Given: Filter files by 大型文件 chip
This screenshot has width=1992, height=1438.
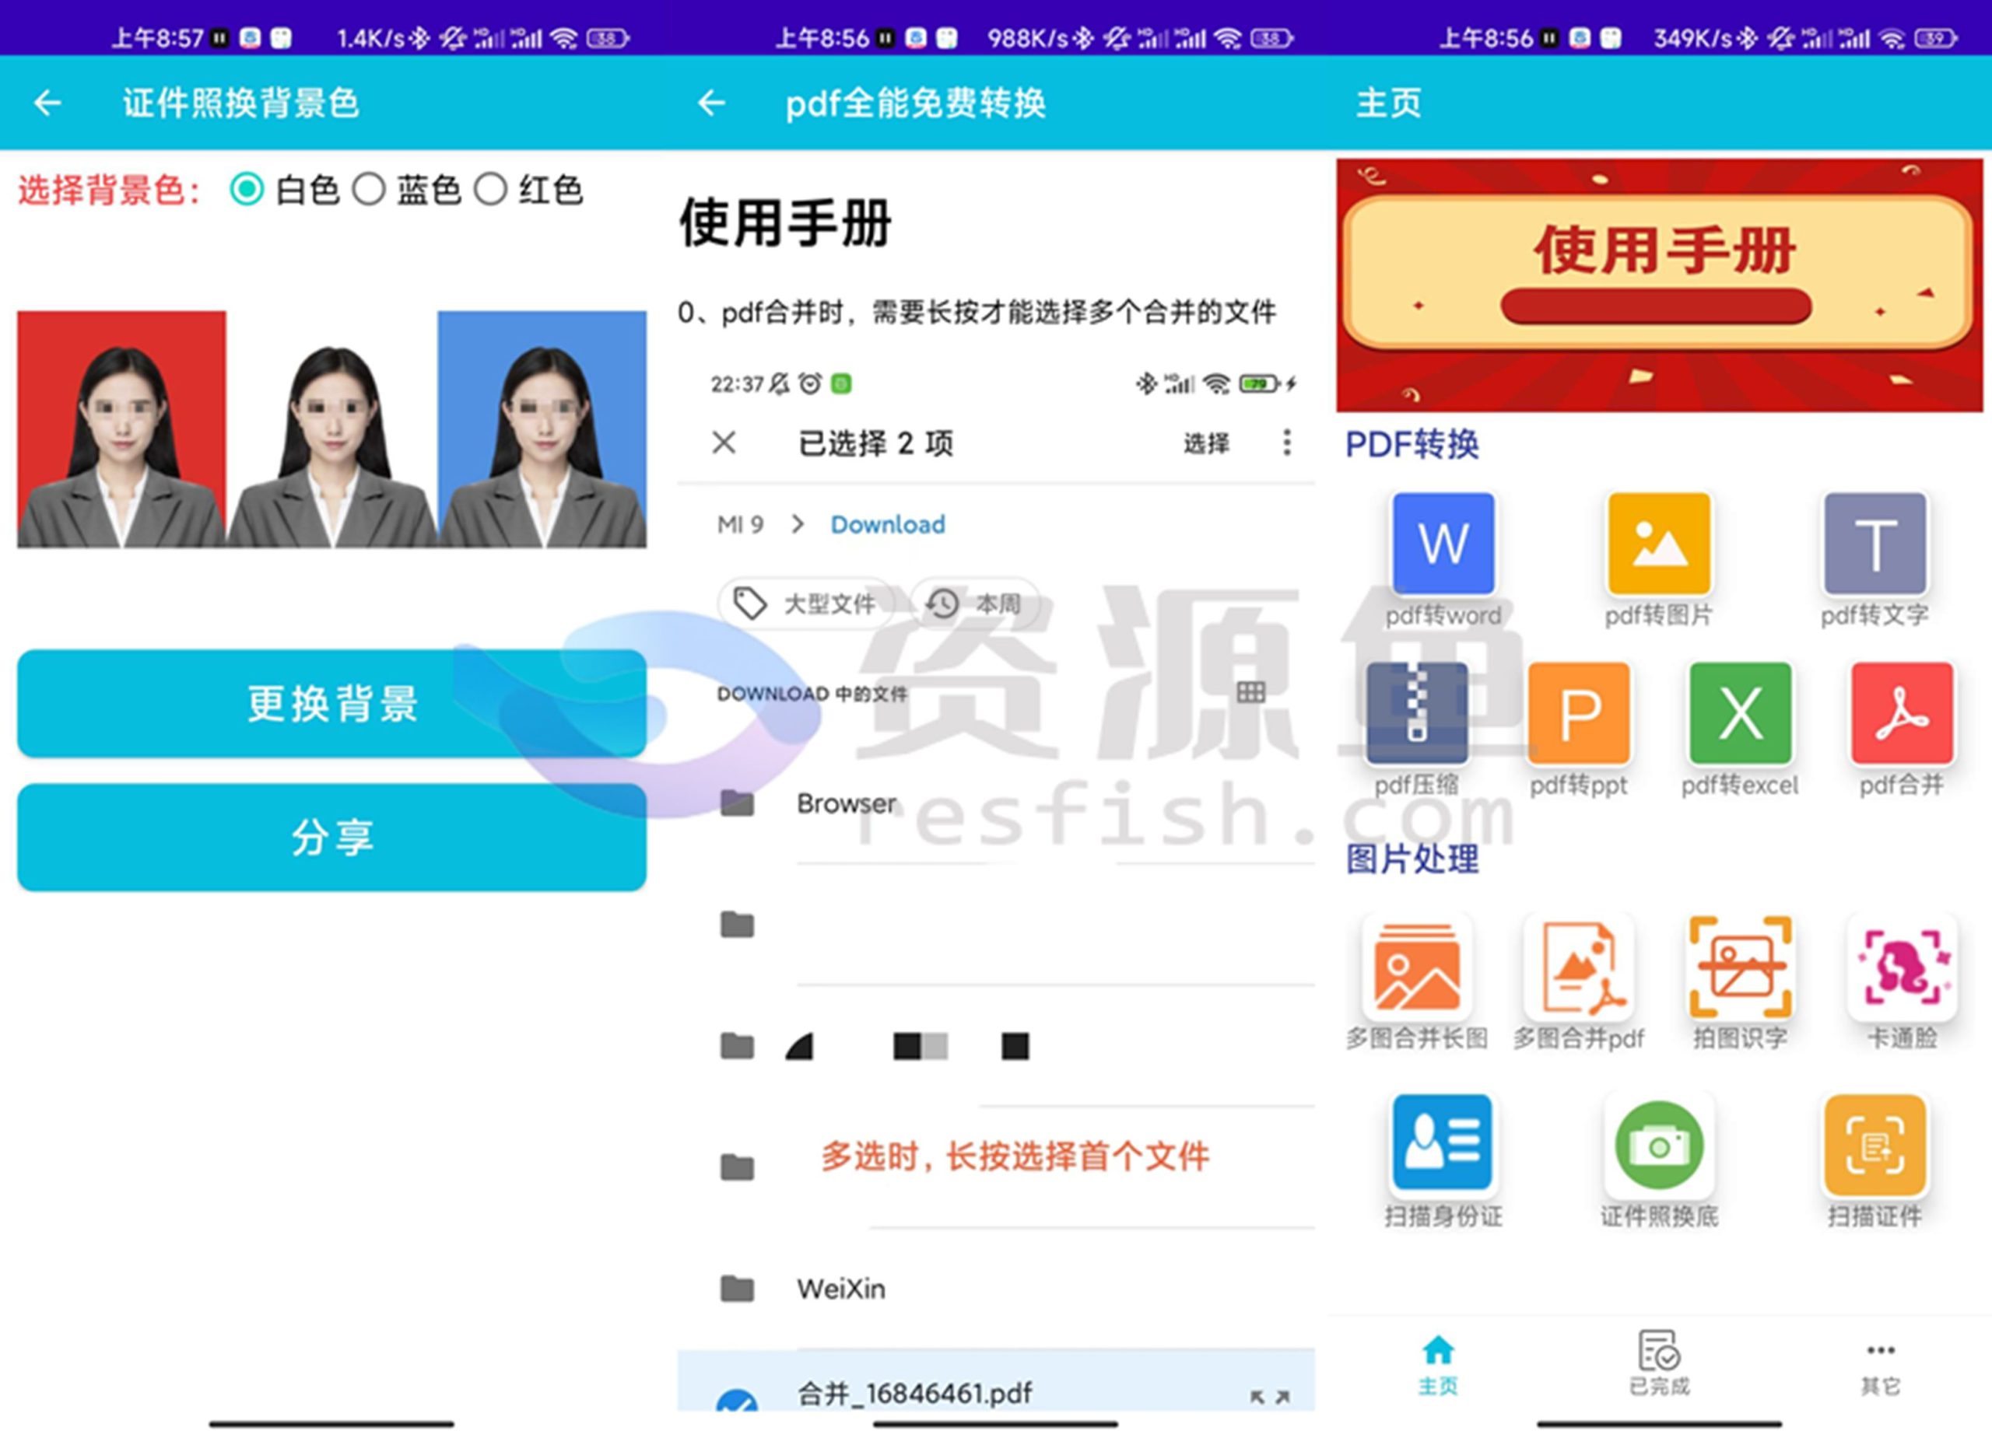Looking at the screenshot, I should (x=805, y=603).
